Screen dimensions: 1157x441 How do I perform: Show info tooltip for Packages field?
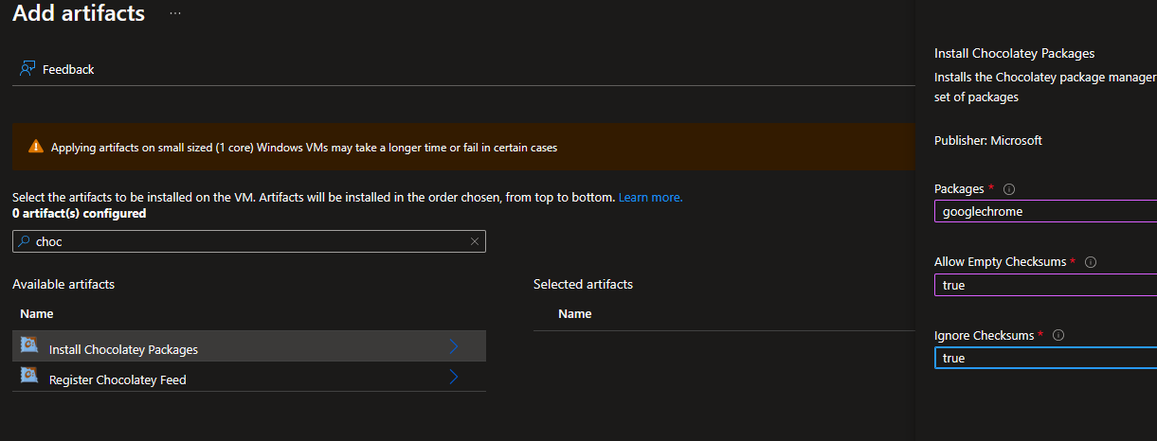tap(1009, 189)
